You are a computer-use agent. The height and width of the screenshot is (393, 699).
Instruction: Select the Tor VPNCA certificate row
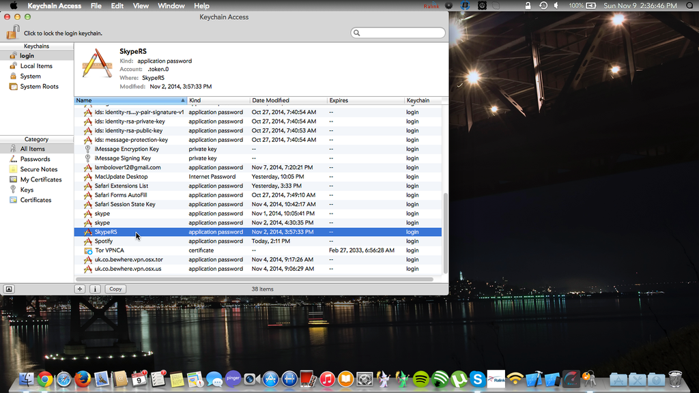click(x=257, y=250)
